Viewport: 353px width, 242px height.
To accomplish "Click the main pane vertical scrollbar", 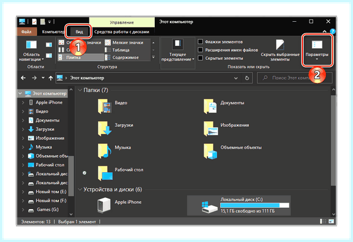I will pos(334,140).
